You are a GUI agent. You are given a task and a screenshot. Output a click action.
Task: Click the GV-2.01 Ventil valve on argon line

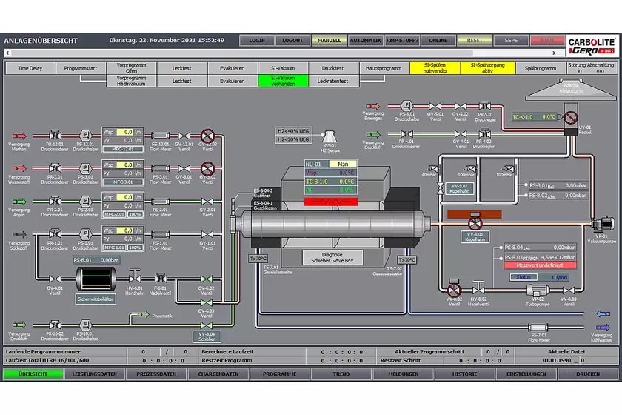[x=207, y=202]
